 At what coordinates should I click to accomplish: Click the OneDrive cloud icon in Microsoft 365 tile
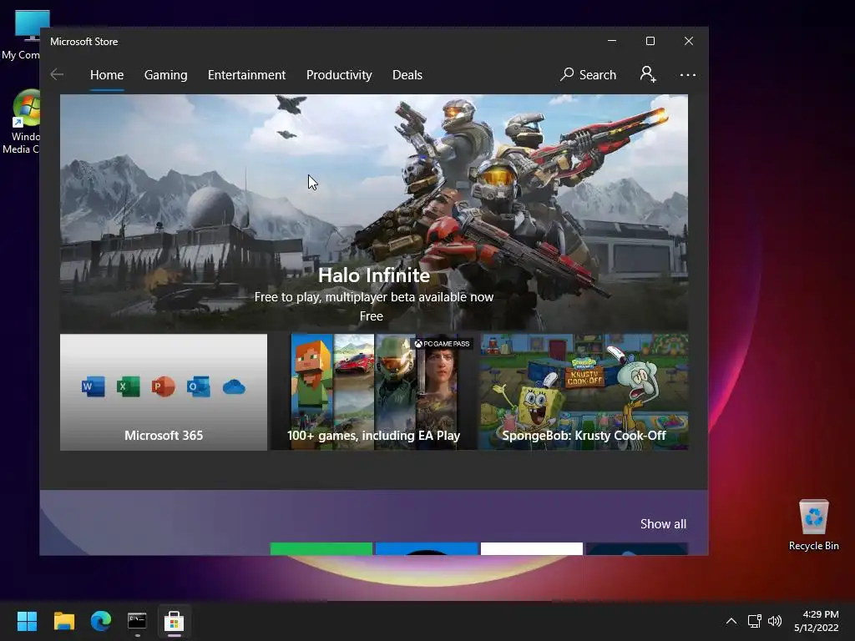(234, 387)
